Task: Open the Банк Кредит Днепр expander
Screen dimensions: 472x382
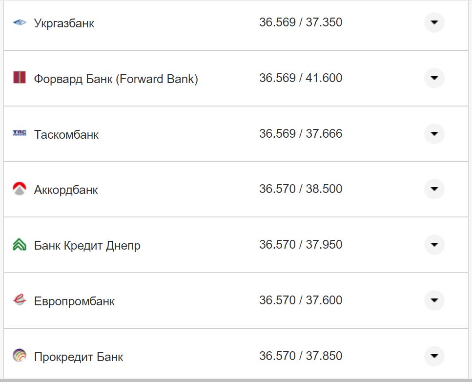Action: [x=434, y=244]
